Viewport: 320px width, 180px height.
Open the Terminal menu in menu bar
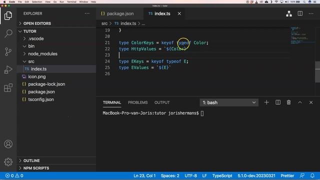pyautogui.click(x=71, y=2)
